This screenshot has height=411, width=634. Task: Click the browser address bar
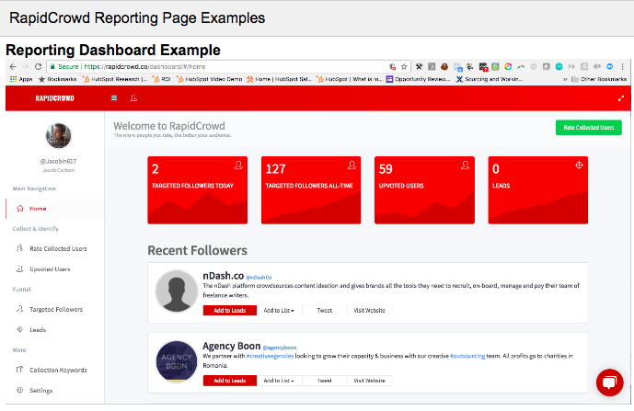230,67
